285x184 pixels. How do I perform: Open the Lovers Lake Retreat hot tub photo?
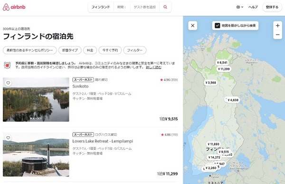click(36, 155)
